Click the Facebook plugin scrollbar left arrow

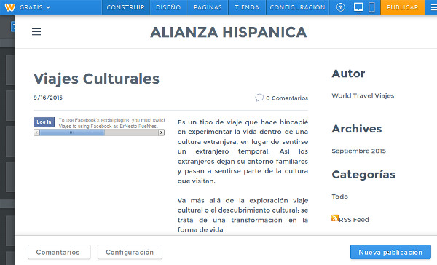pyautogui.click(x=36, y=132)
